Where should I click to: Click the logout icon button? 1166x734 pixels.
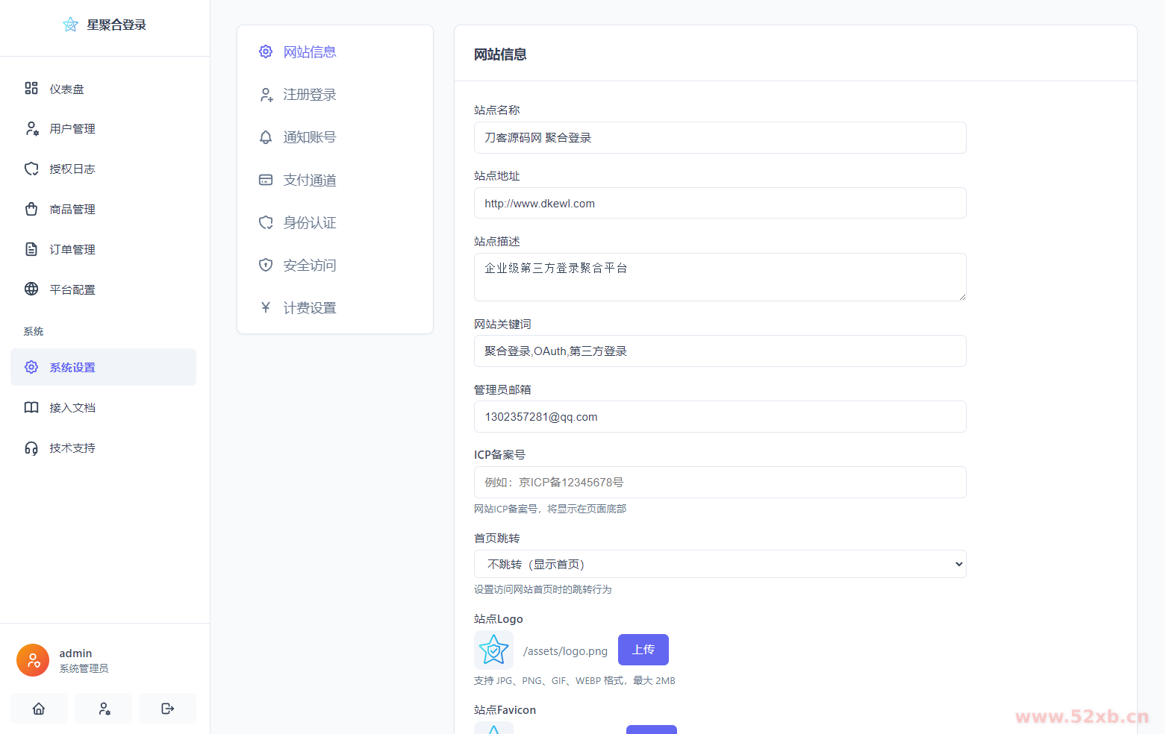pyautogui.click(x=167, y=709)
